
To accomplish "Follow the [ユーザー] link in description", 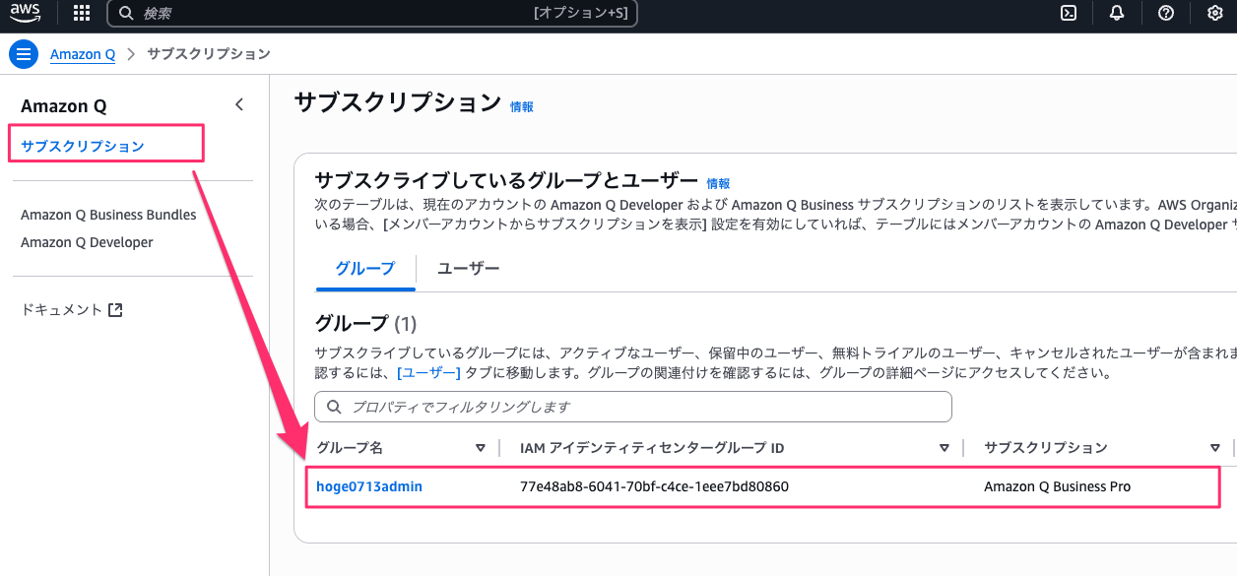I will (428, 373).
